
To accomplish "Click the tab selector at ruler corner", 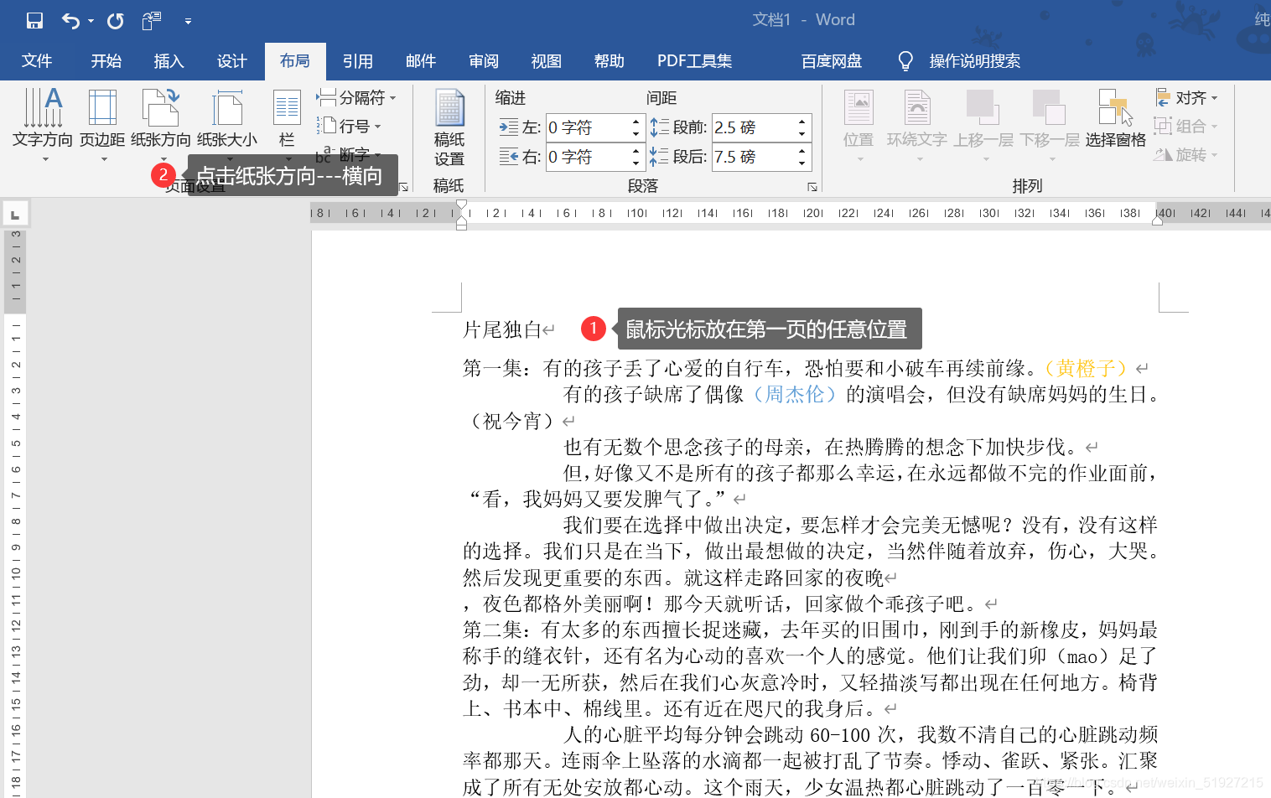I will [15, 215].
